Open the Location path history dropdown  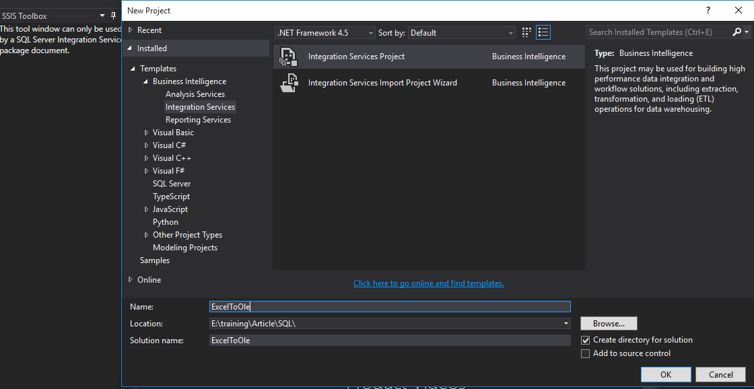(x=565, y=323)
